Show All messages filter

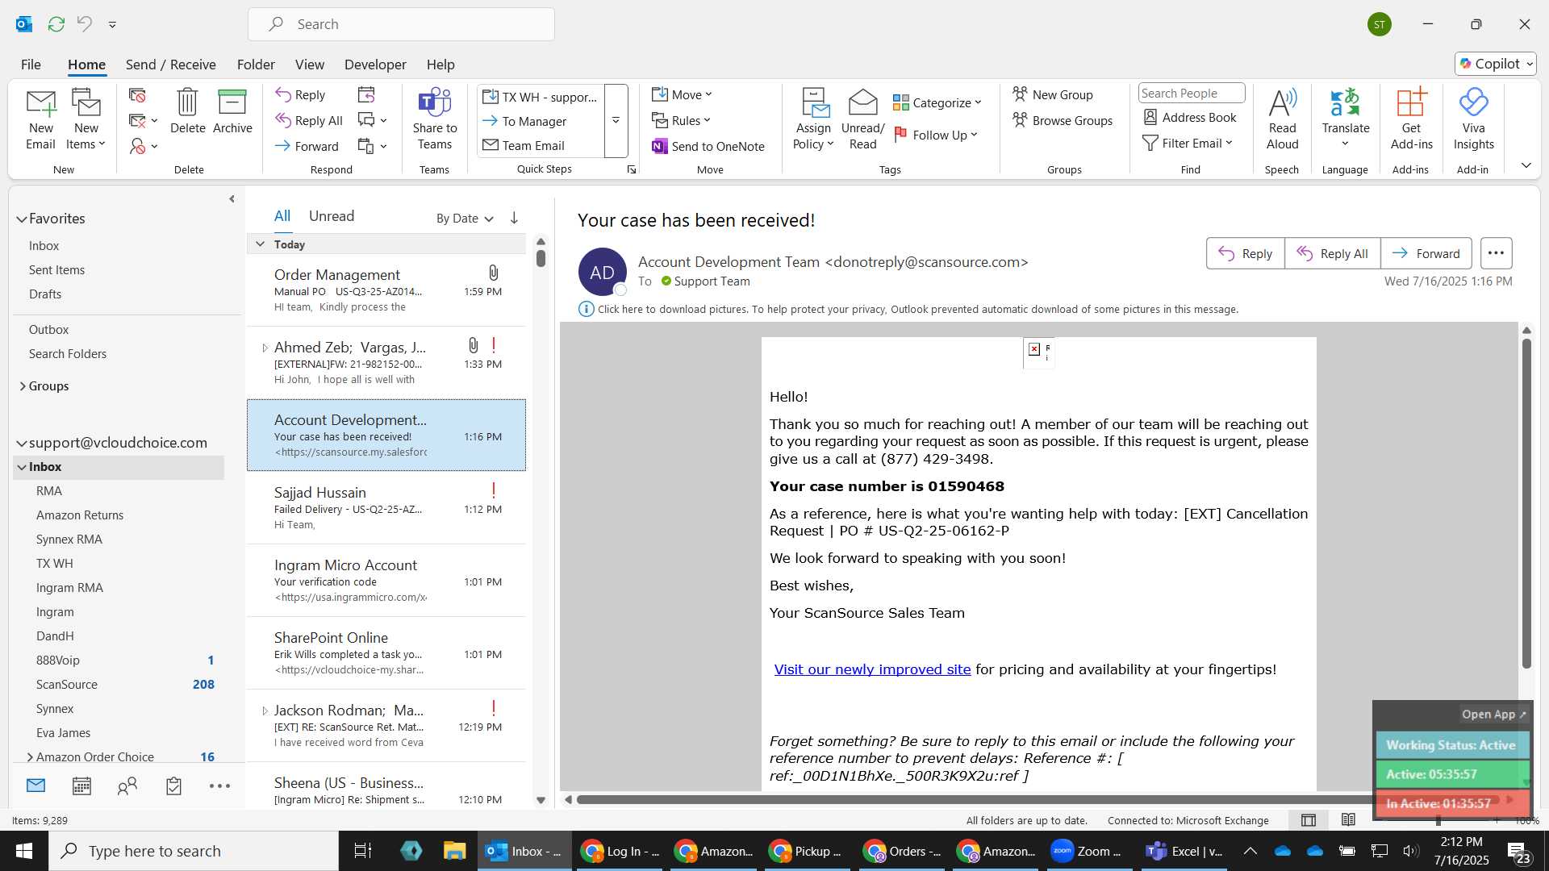coord(282,216)
